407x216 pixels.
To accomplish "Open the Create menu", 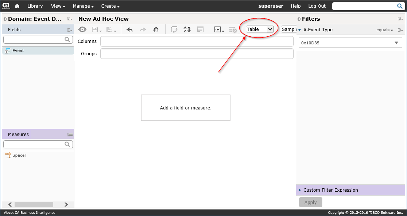I will click(110, 6).
